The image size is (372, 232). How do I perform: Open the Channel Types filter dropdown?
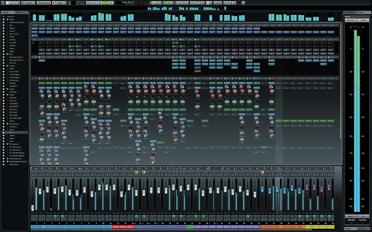pos(44,3)
